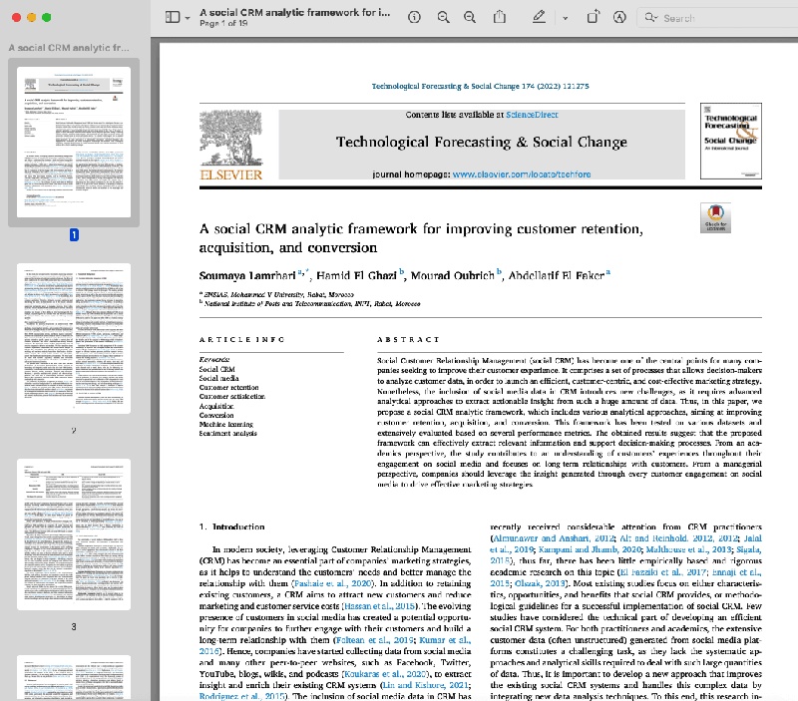Open the ScienceDirect link
798x701 pixels.
532,115
